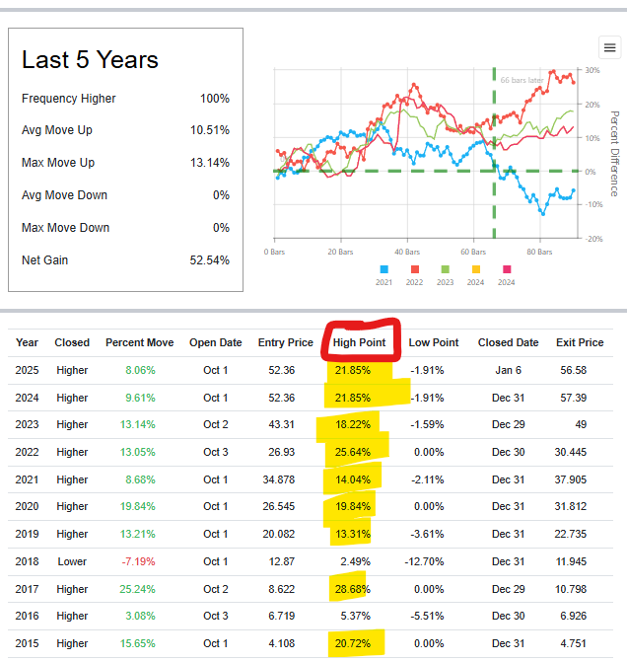This screenshot has width=627, height=662.
Task: Hide the red 2022 legend series
Action: pos(416,268)
